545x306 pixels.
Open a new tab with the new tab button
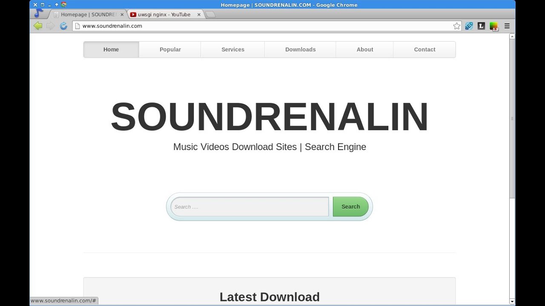[210, 14]
